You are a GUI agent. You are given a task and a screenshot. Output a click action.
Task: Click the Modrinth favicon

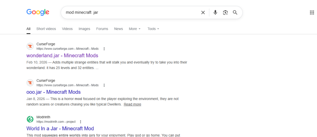pyautogui.click(x=30, y=119)
